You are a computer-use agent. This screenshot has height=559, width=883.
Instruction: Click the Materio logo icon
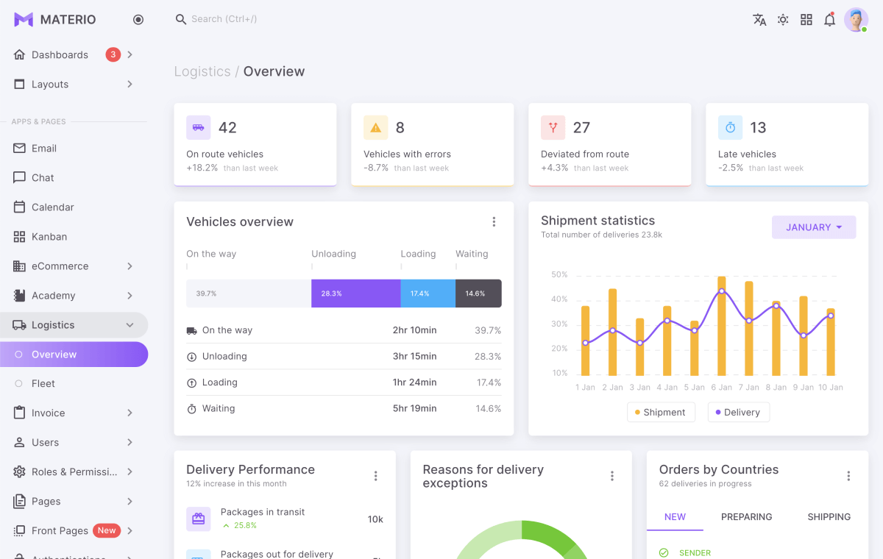(24, 20)
